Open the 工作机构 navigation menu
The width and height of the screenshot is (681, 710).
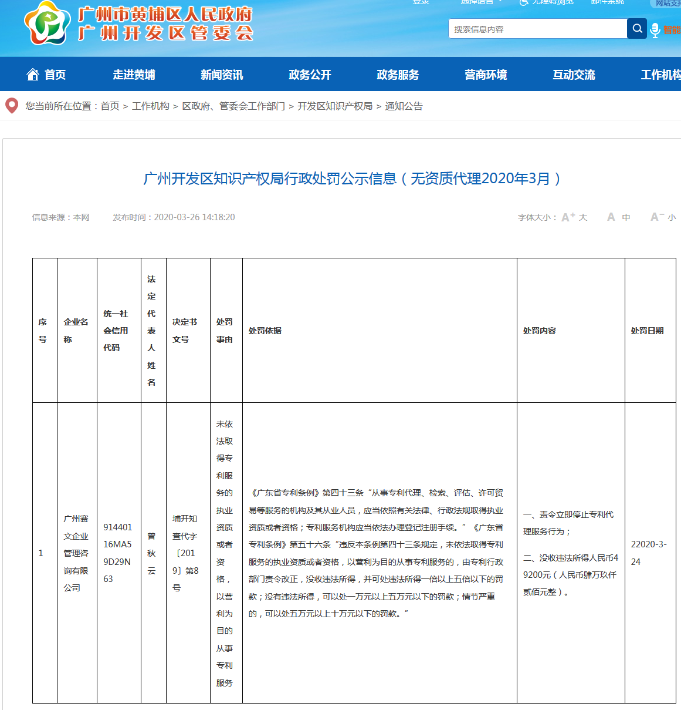[660, 75]
